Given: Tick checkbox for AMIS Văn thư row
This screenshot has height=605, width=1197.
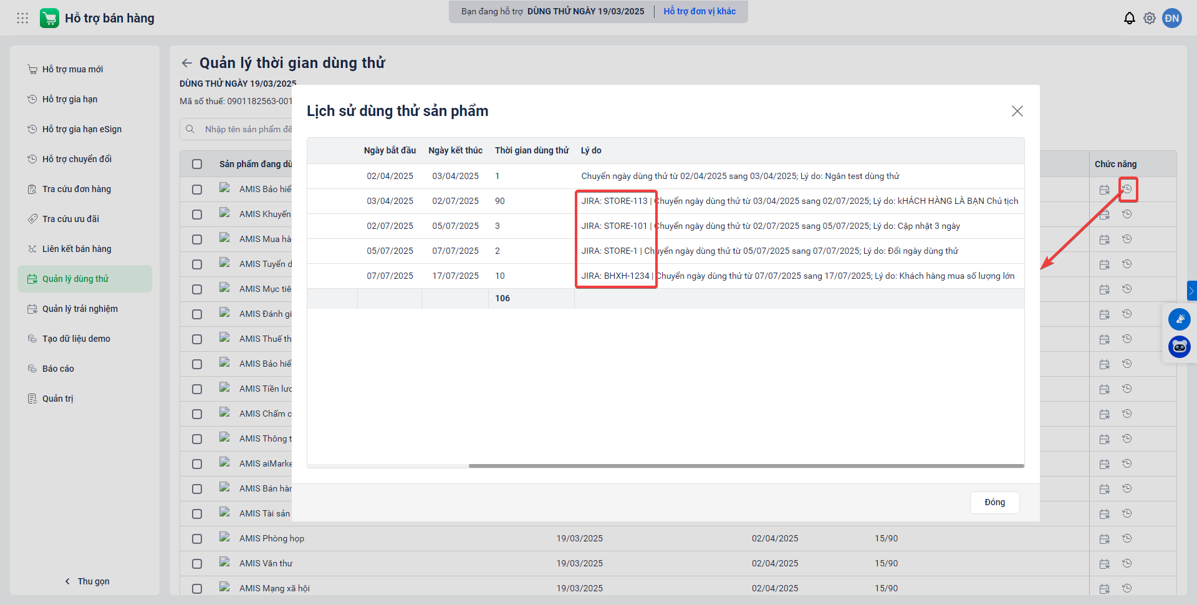Looking at the screenshot, I should [x=197, y=564].
